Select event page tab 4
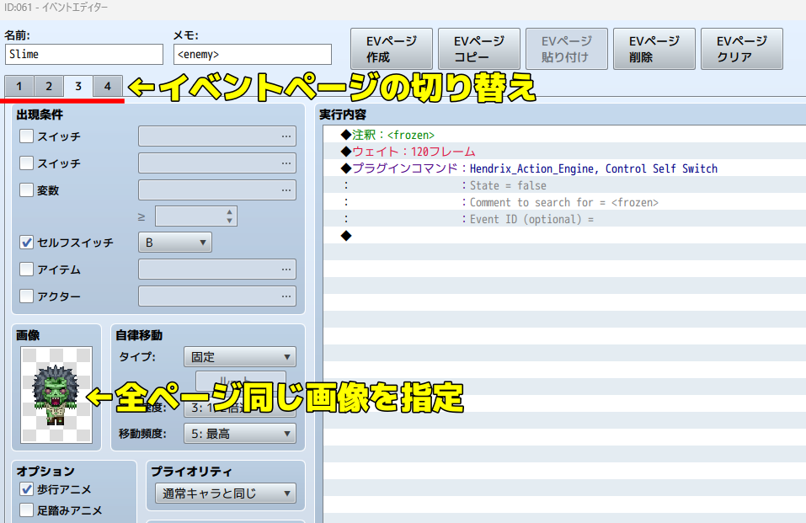The height and width of the screenshot is (523, 806). tap(107, 86)
